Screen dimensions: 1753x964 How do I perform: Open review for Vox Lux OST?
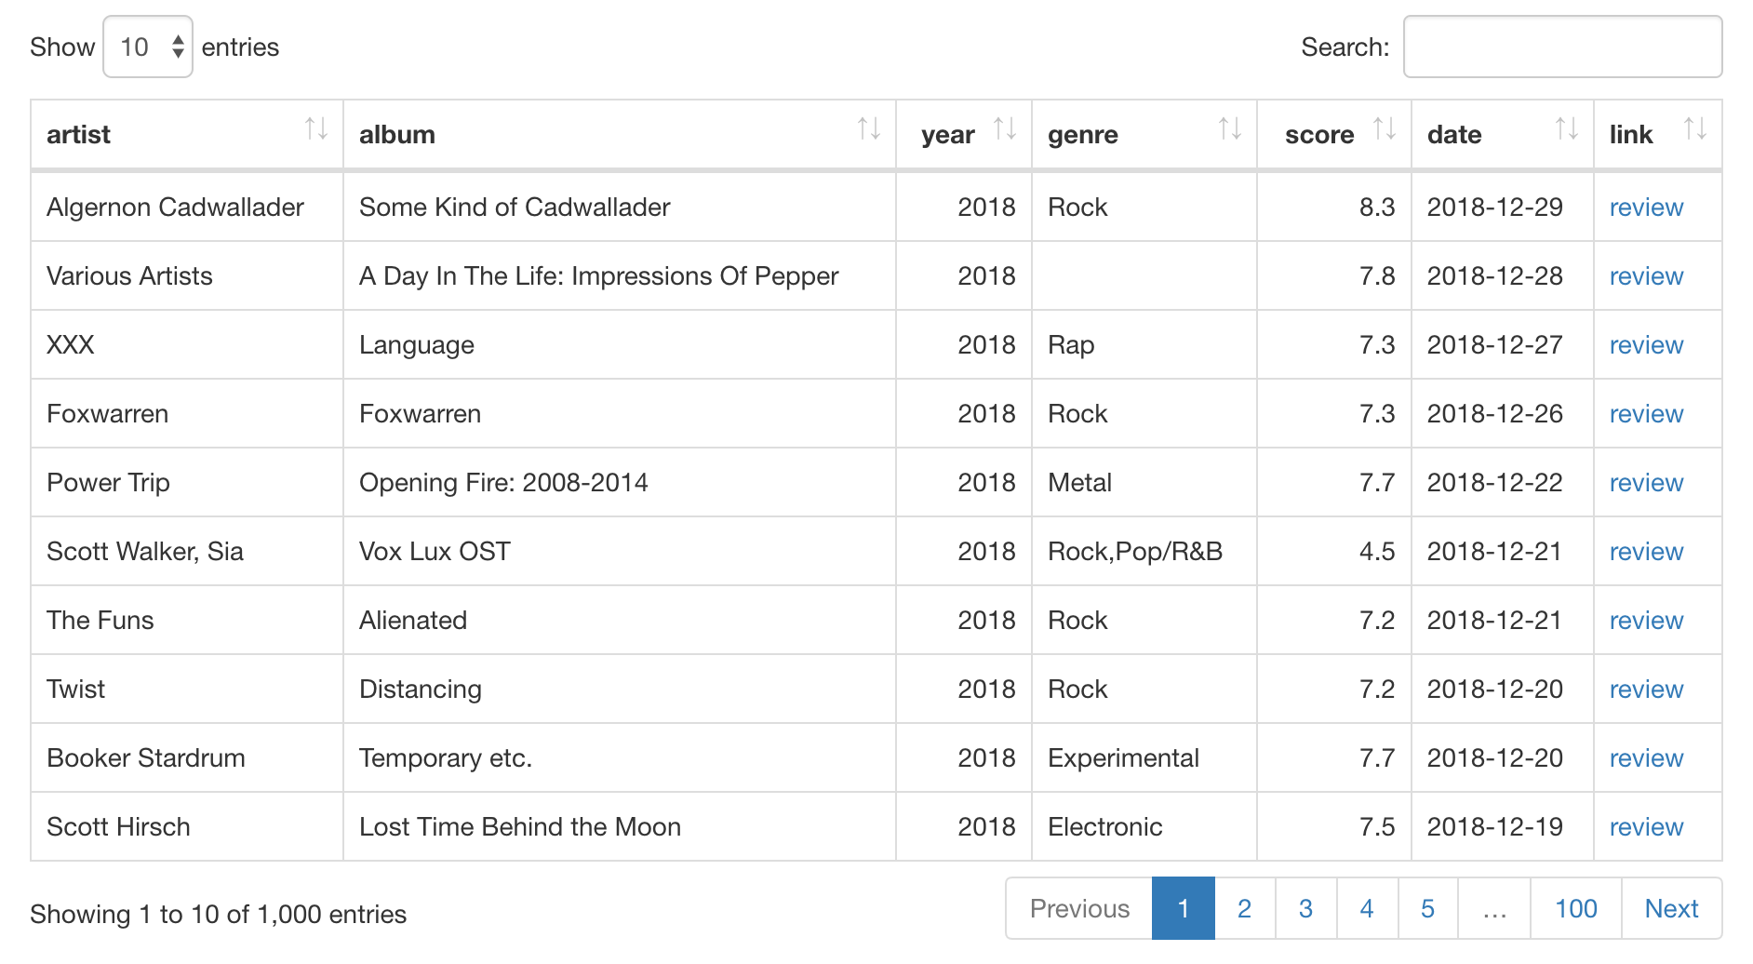[1646, 552]
